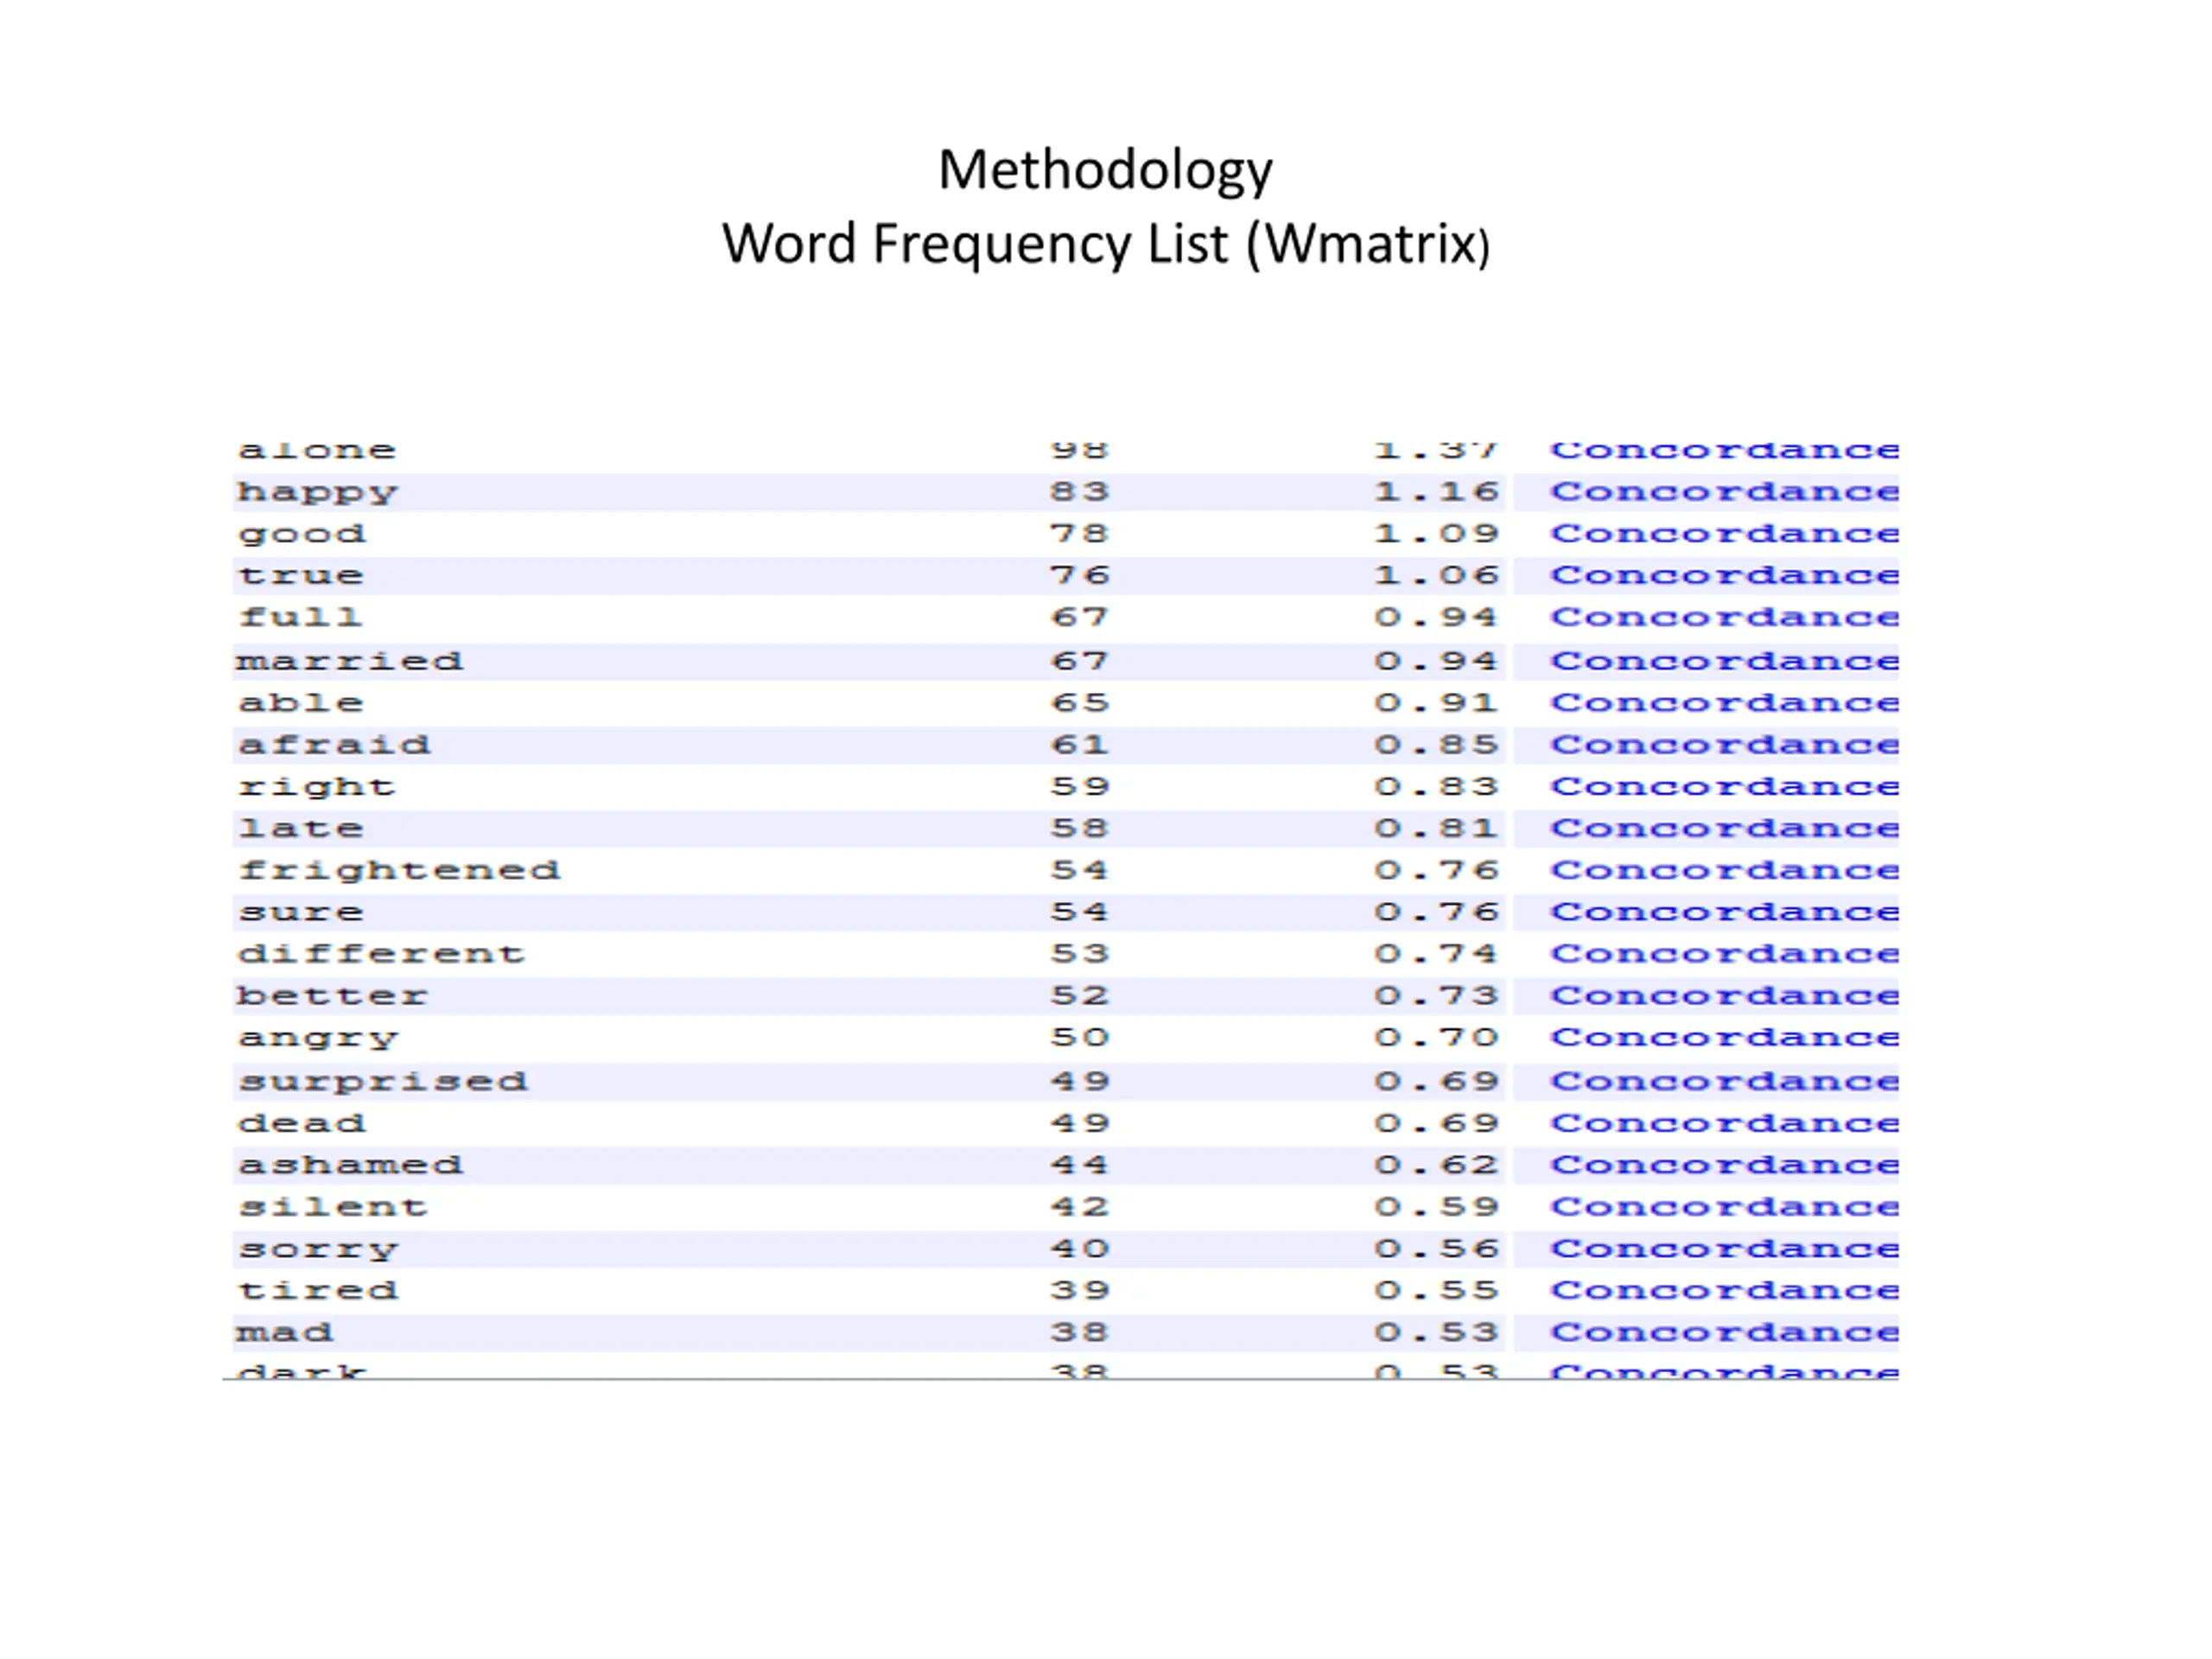This screenshot has height=1659, width=2212.
Task: Open the Concordance link for married
Action: (1724, 662)
